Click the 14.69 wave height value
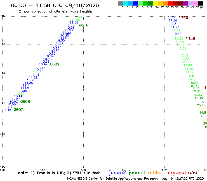This screenshot has width=207, height=181. point(189,69)
